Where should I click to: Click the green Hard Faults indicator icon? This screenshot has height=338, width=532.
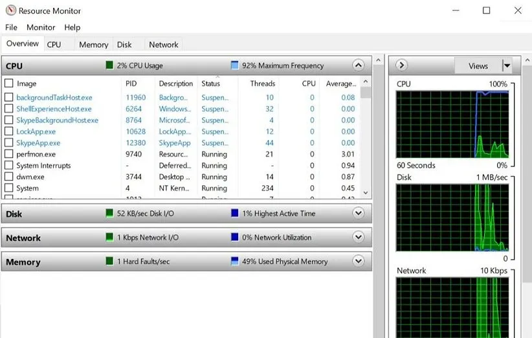click(x=109, y=262)
